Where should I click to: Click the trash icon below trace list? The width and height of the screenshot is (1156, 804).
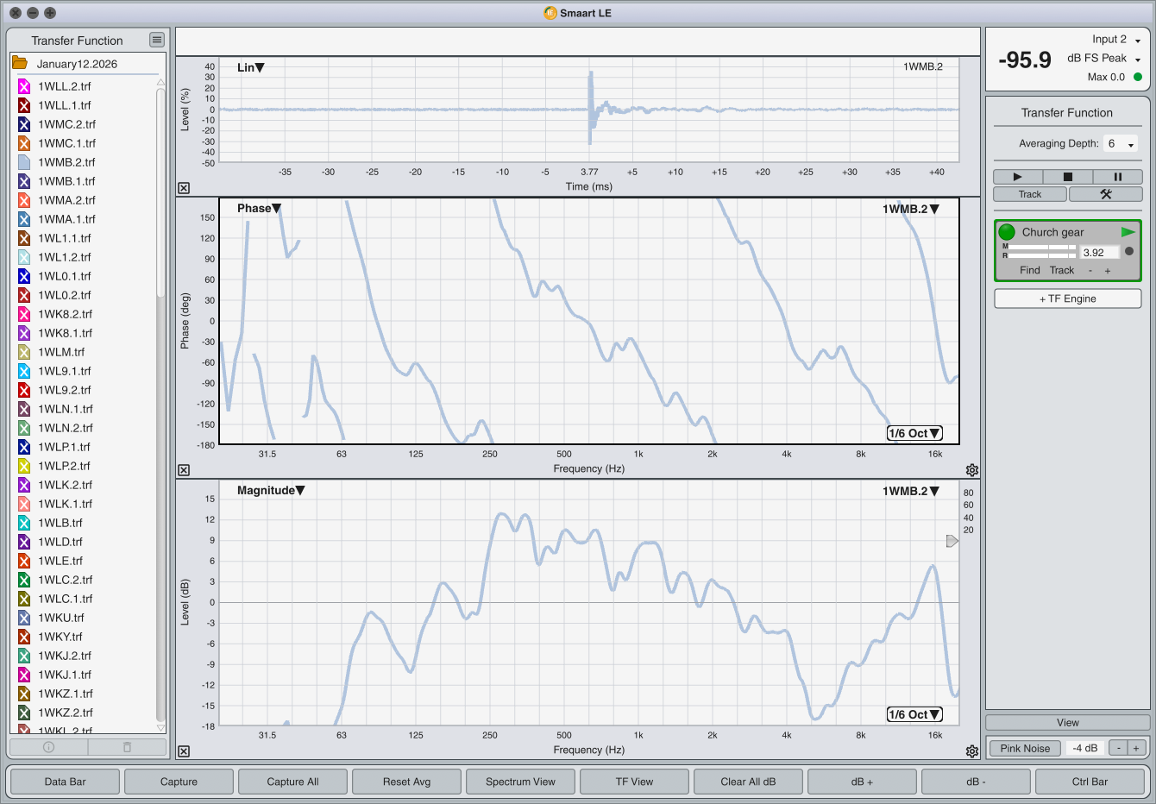pos(127,747)
